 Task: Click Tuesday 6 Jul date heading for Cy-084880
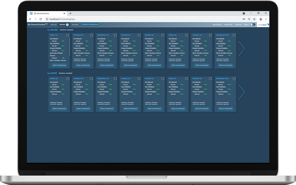click(126, 35)
